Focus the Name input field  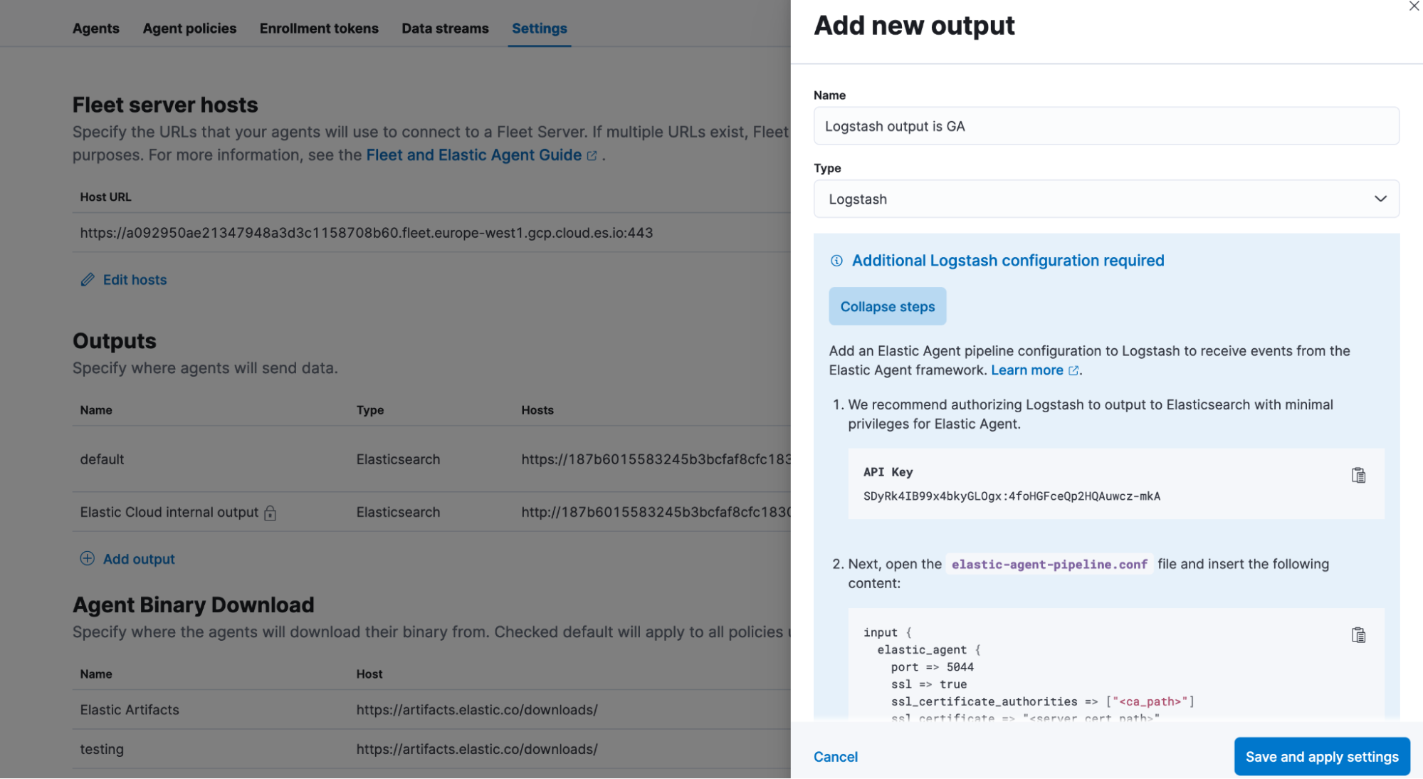click(1106, 126)
